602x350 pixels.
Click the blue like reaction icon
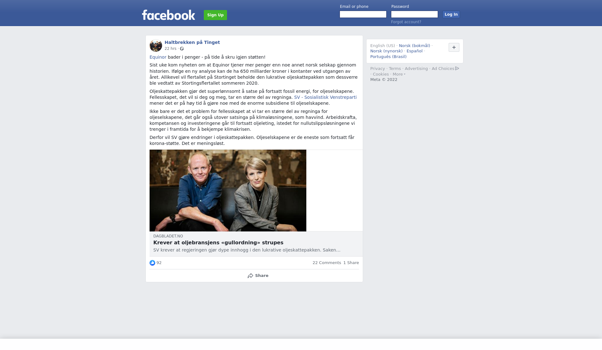[x=152, y=263]
